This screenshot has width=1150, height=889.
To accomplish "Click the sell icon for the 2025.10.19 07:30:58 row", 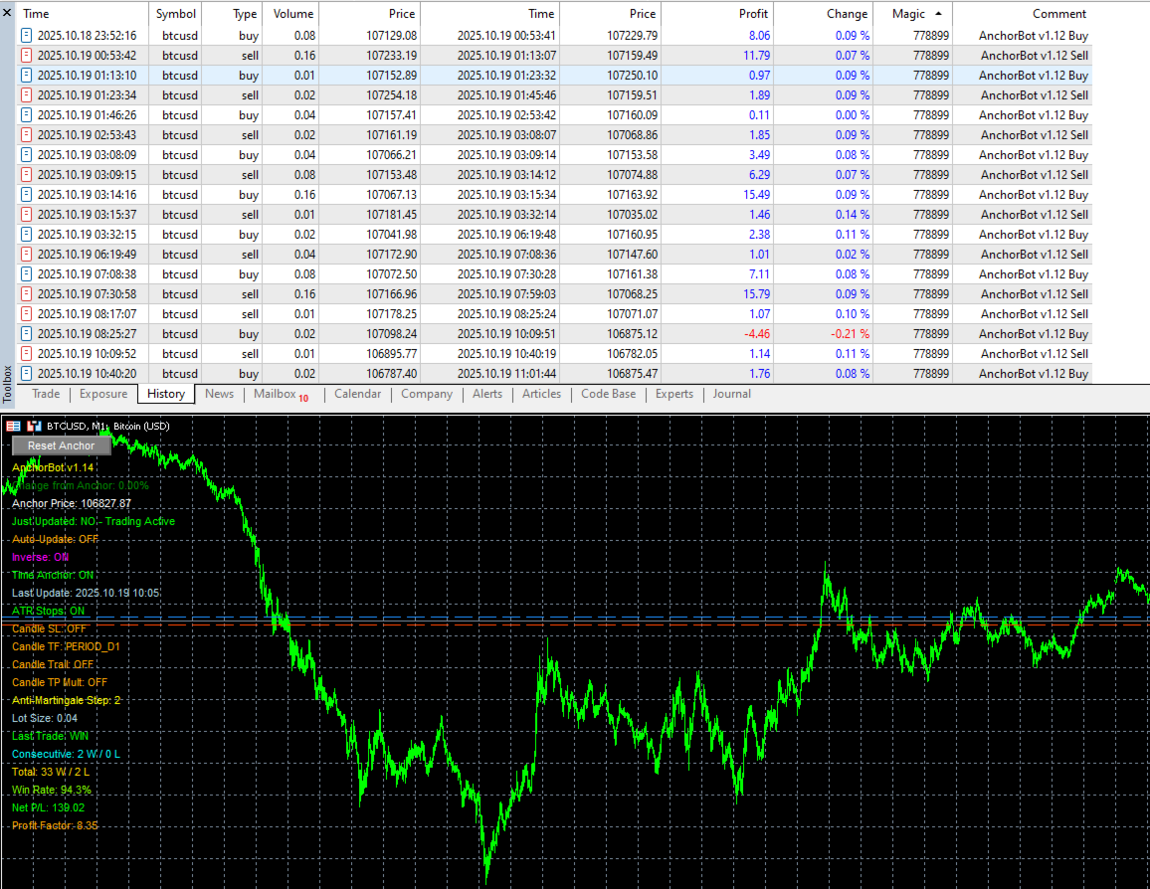I will pyautogui.click(x=27, y=294).
